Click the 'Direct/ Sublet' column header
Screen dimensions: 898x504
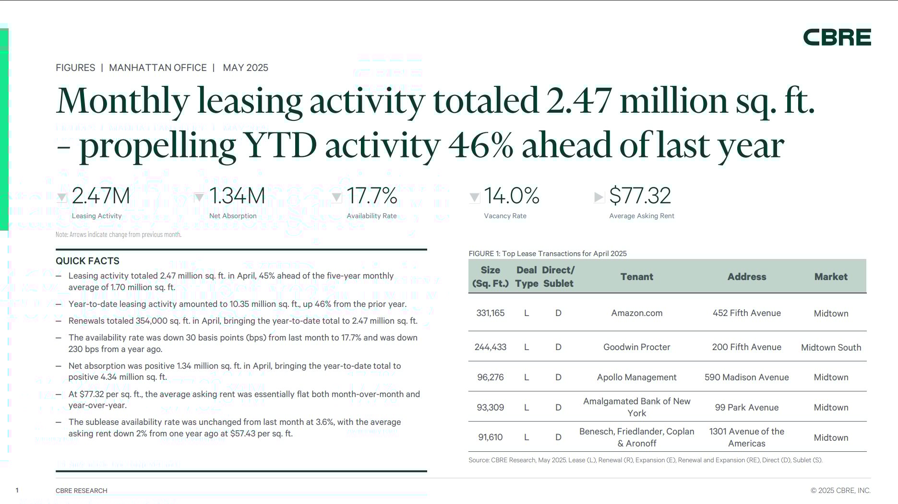point(558,277)
